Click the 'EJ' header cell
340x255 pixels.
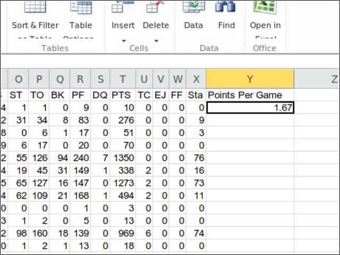tap(161, 95)
